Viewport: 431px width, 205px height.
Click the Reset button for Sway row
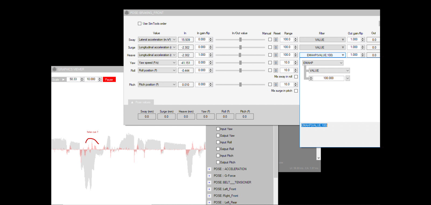(276, 40)
